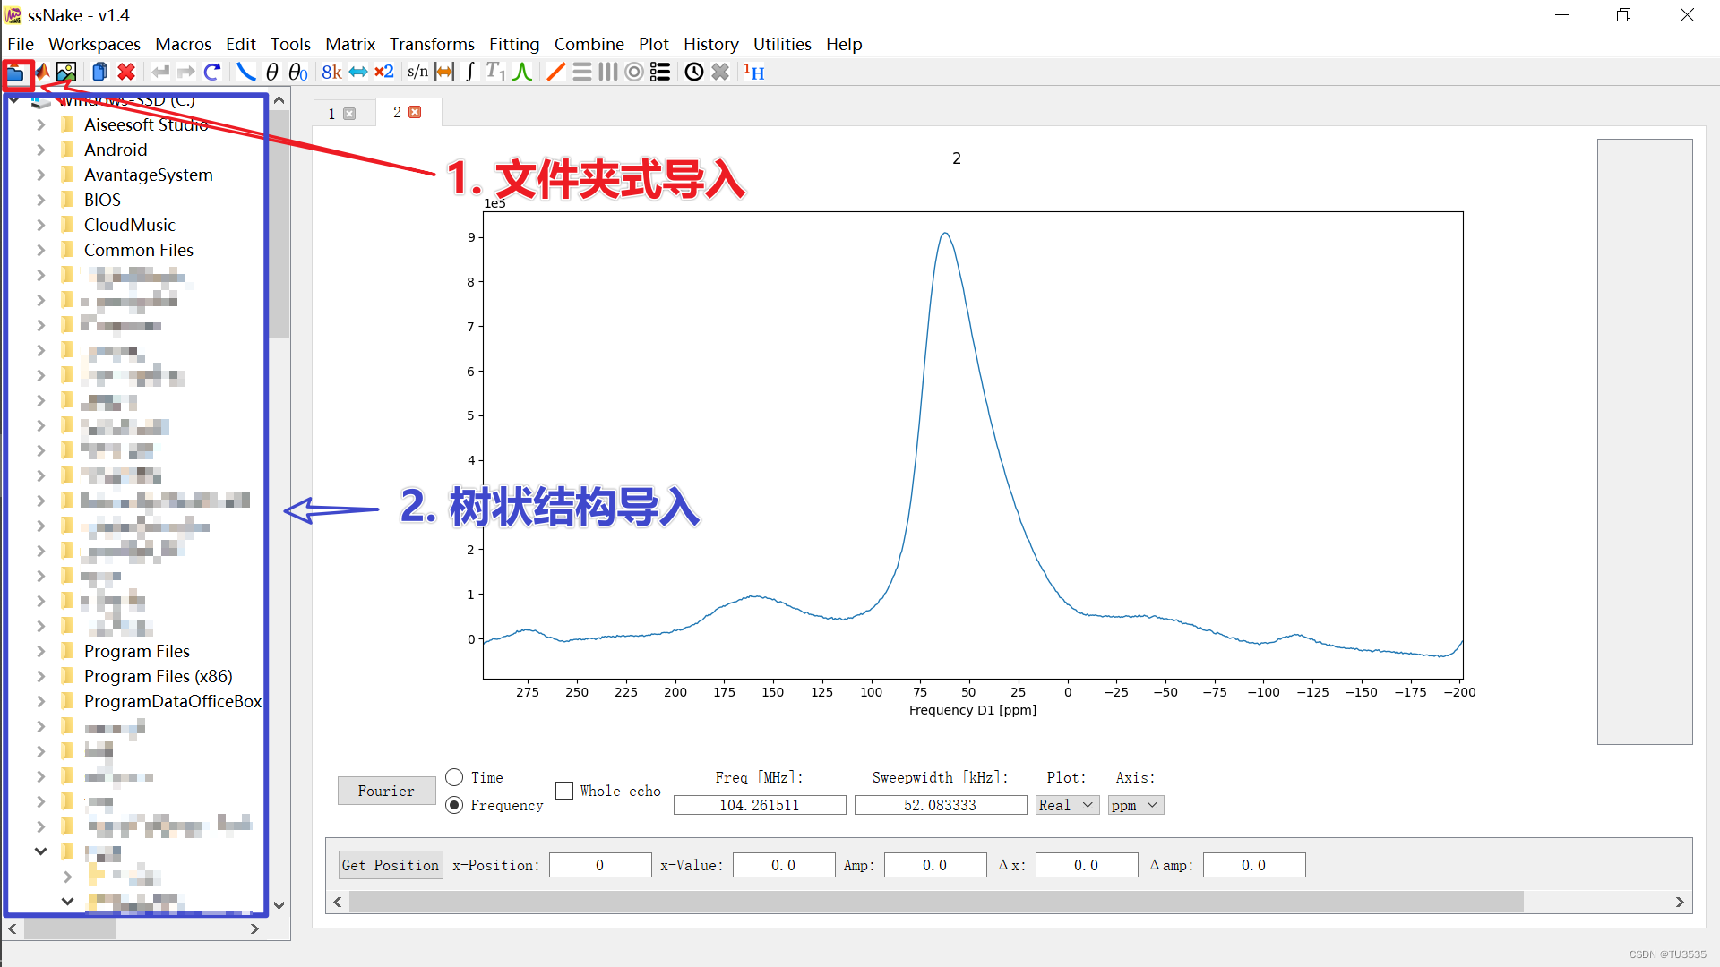1720x967 pixels.
Task: Select the apodization tool
Action: (x=246, y=72)
